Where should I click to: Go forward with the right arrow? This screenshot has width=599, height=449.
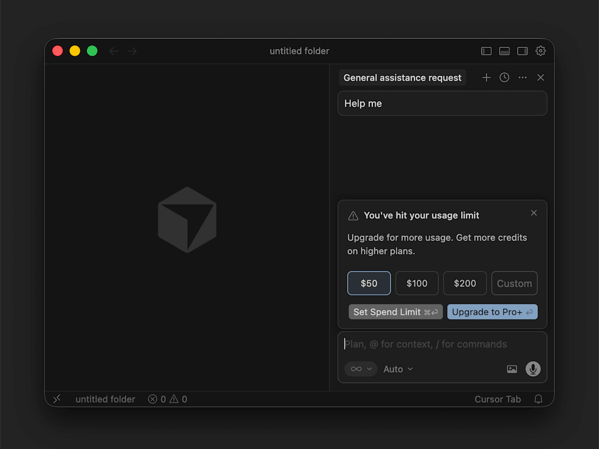point(132,51)
